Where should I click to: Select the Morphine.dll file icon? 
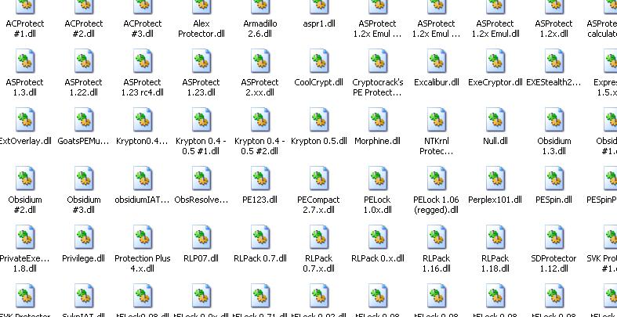(378, 121)
